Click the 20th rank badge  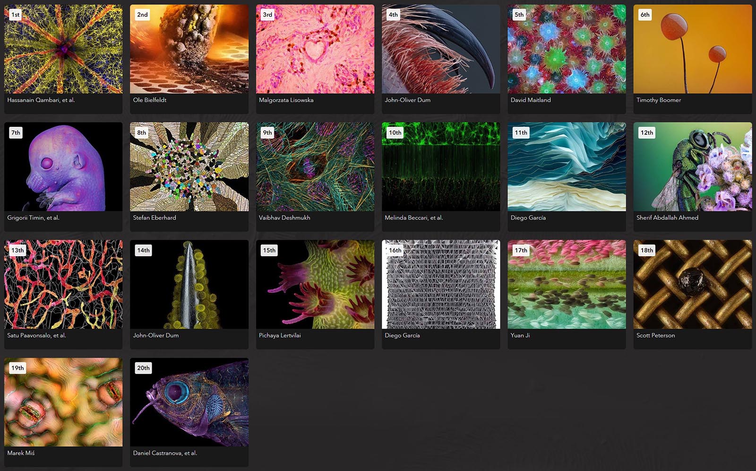(x=144, y=368)
